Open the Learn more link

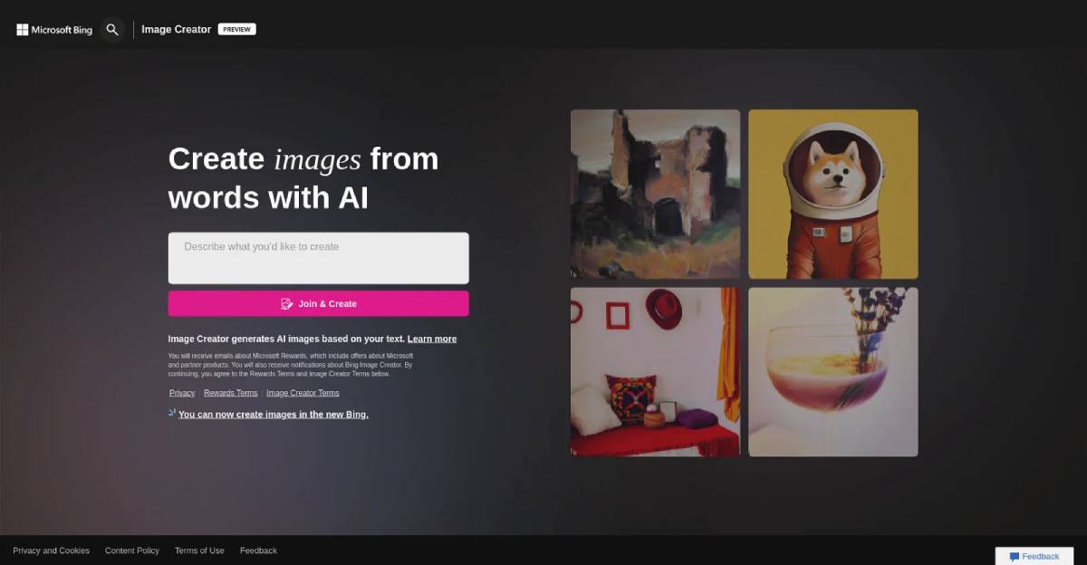[431, 339]
